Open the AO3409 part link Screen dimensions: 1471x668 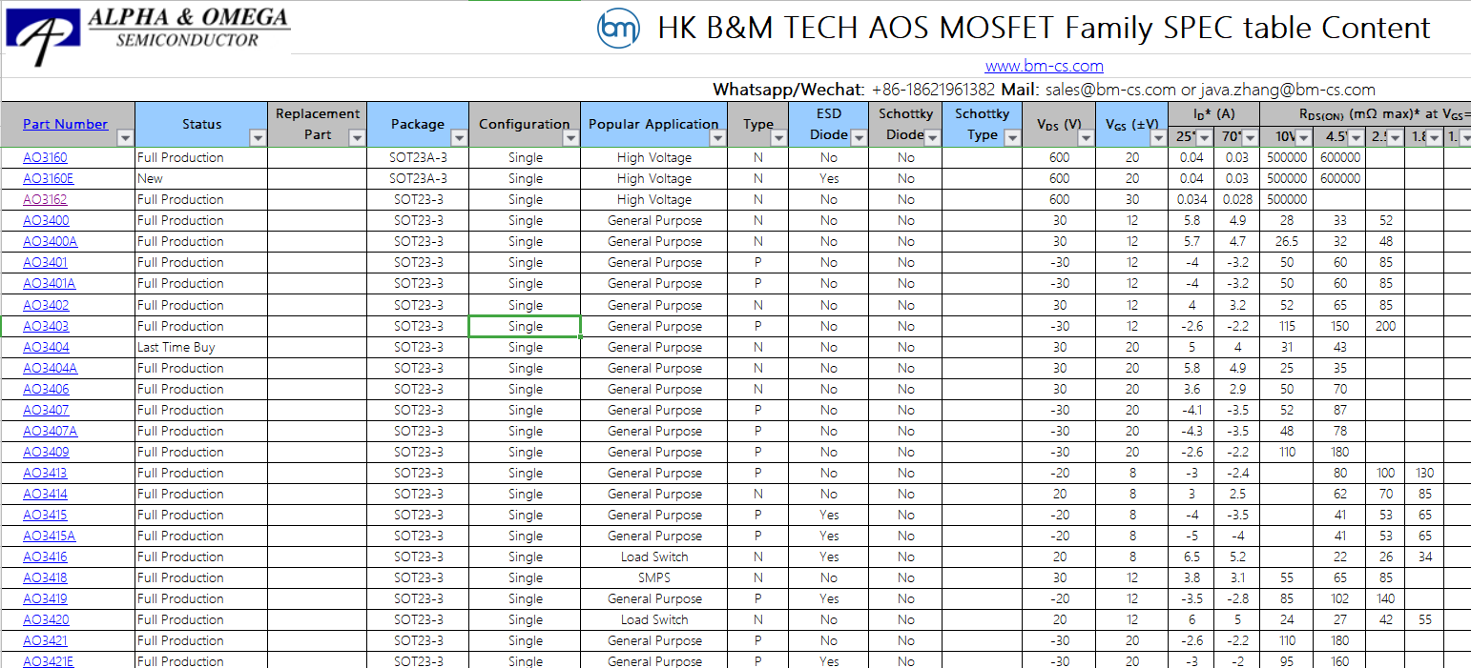46,452
